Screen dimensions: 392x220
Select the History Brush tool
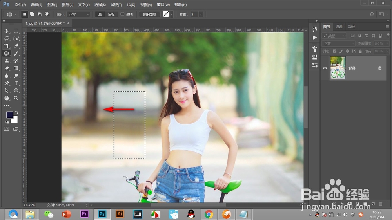16,61
